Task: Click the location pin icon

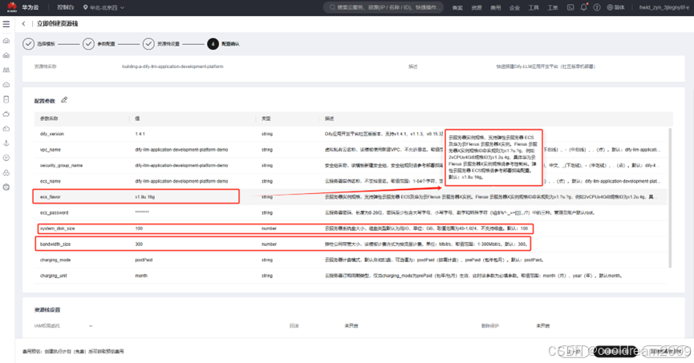Action: pos(85,7)
